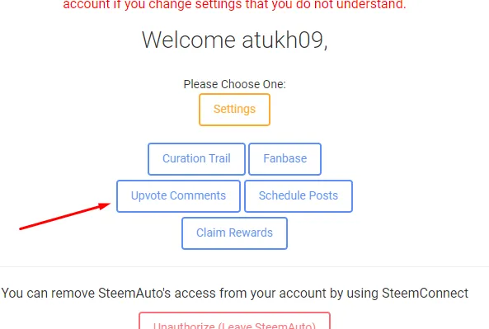Click the red arrow's pointed tip

coord(108,204)
